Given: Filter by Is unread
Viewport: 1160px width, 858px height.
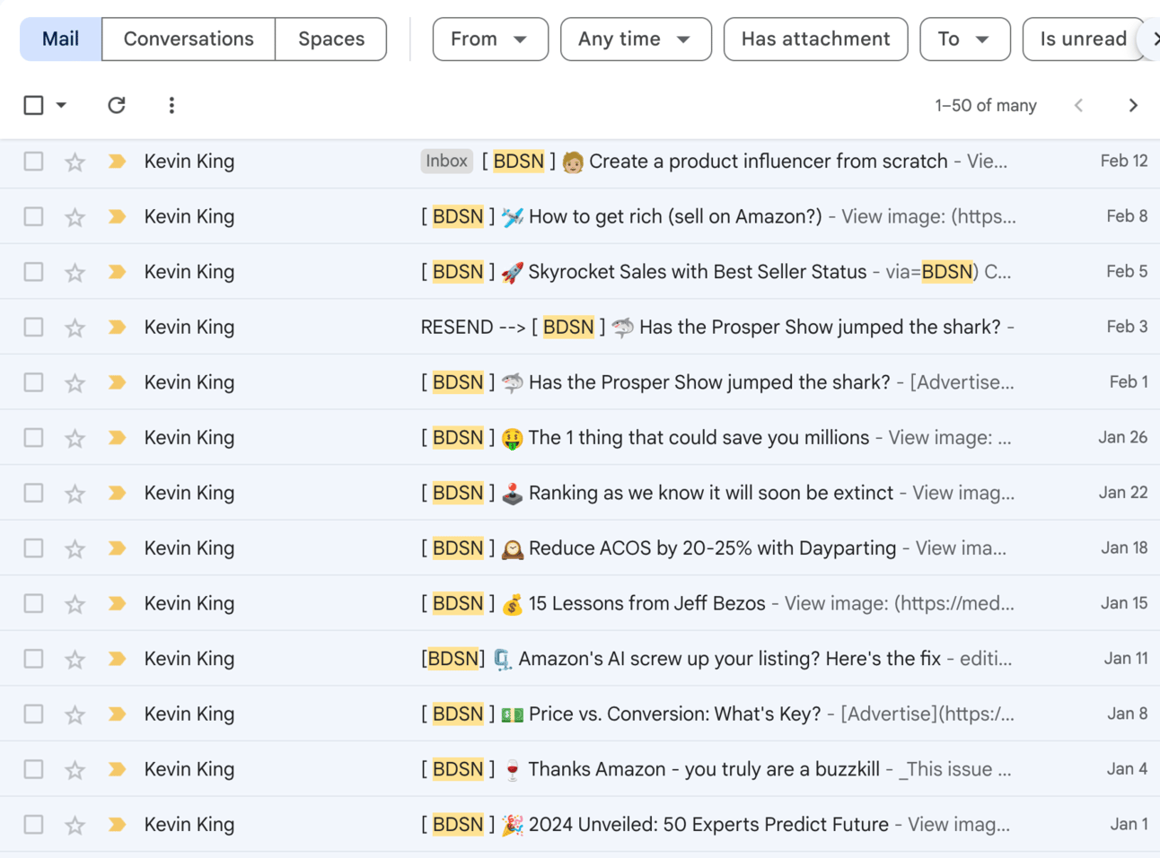Looking at the screenshot, I should click(x=1083, y=39).
